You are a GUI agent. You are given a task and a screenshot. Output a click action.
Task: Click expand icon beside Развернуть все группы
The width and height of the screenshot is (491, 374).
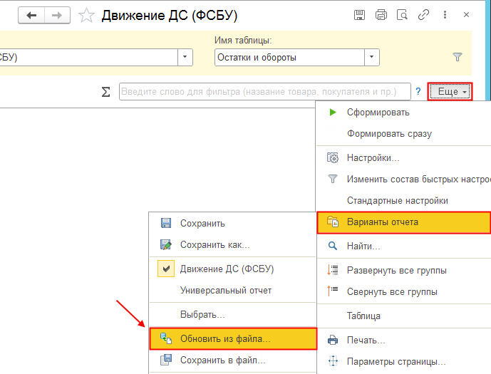333,270
